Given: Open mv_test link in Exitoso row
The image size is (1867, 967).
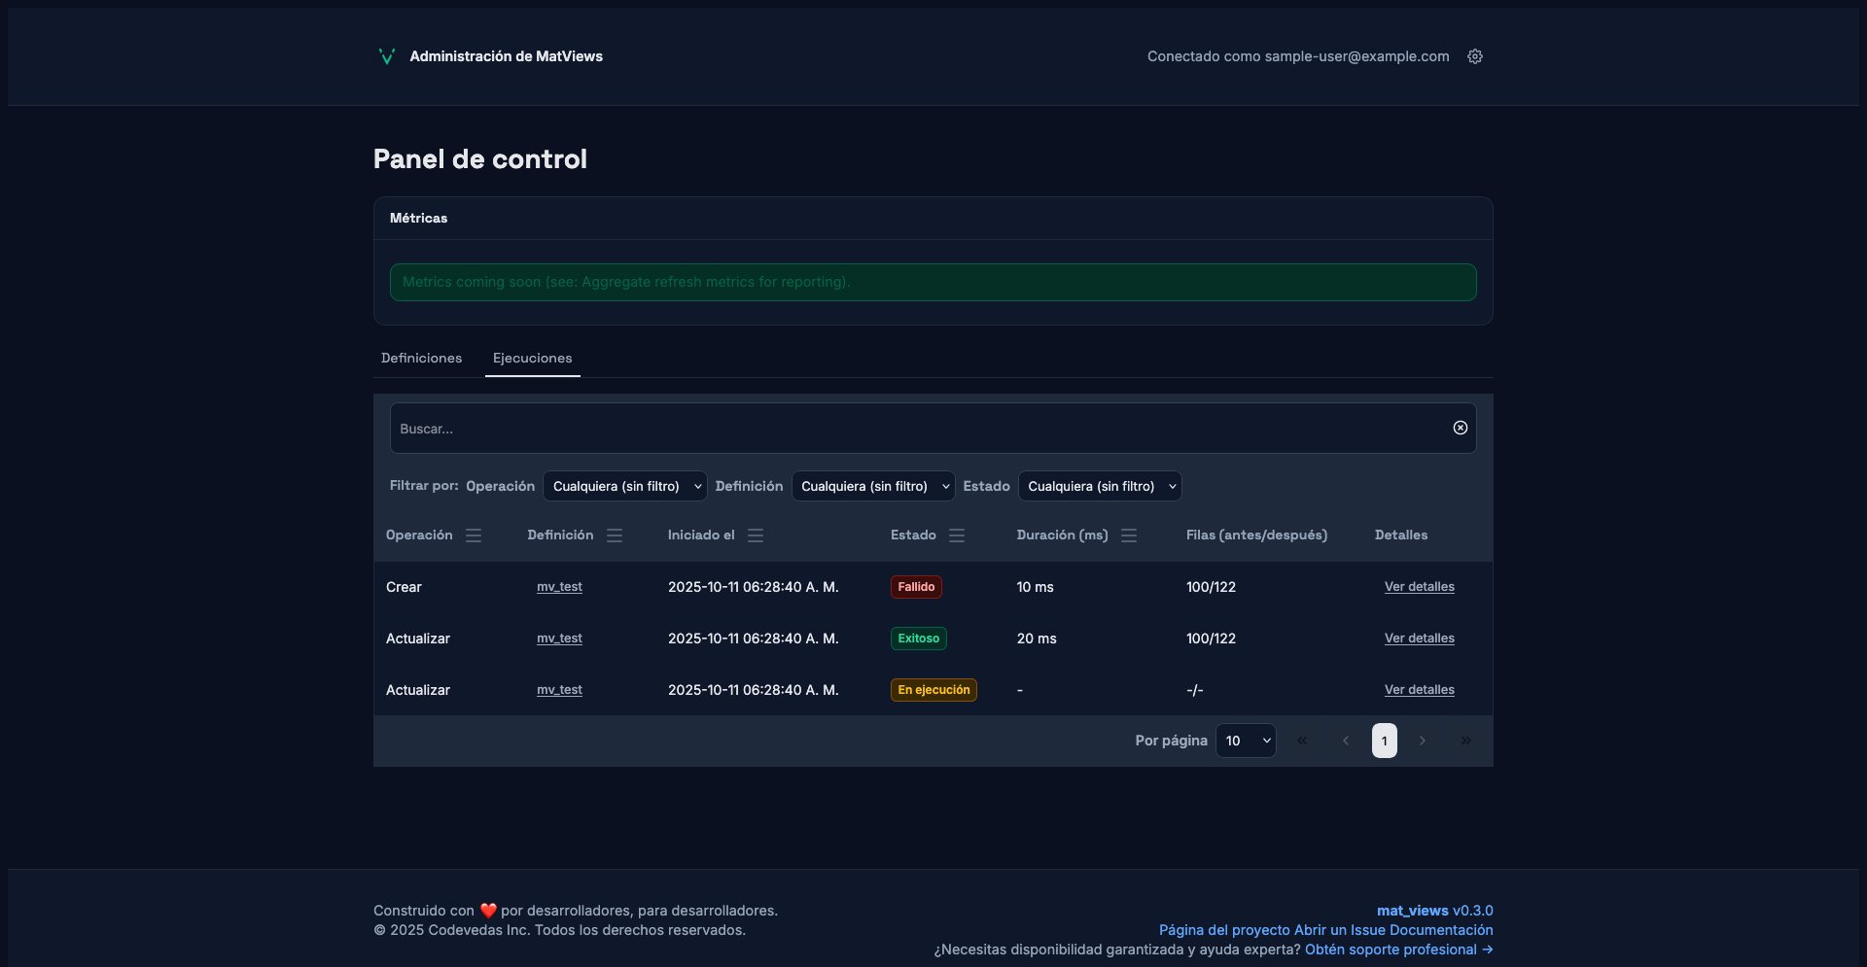Looking at the screenshot, I should [x=559, y=639].
